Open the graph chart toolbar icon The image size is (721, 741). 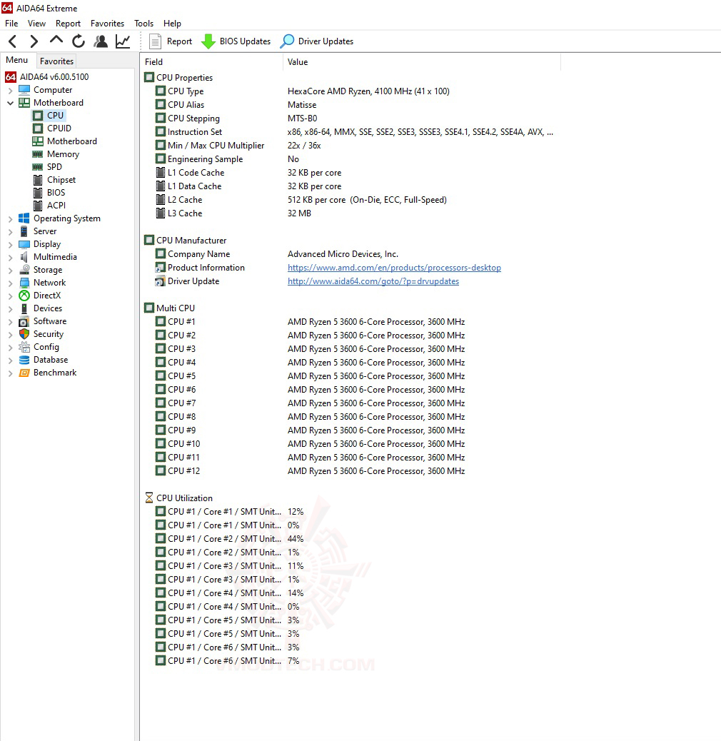123,41
